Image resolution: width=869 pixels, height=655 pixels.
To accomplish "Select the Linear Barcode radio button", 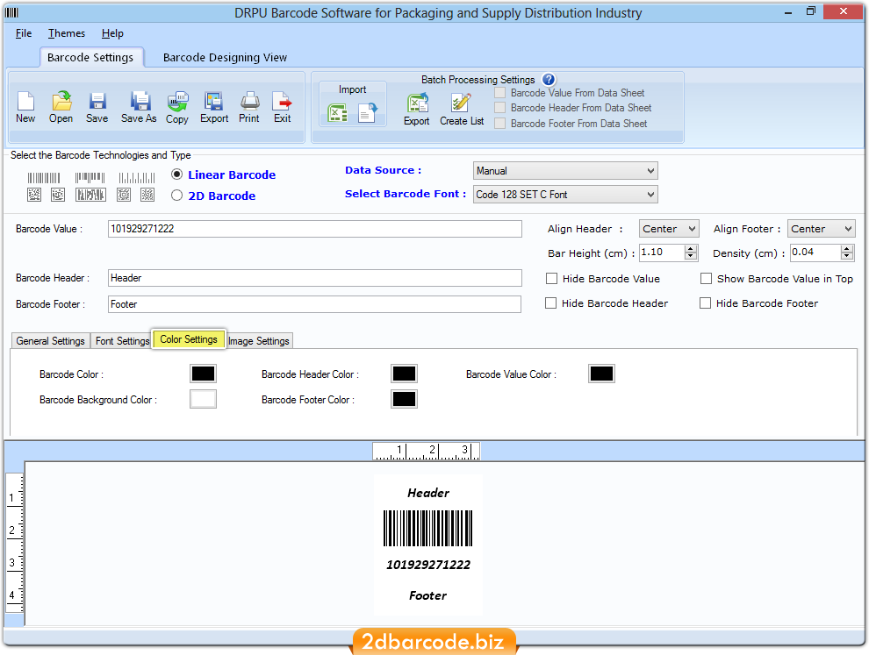I will (176, 174).
